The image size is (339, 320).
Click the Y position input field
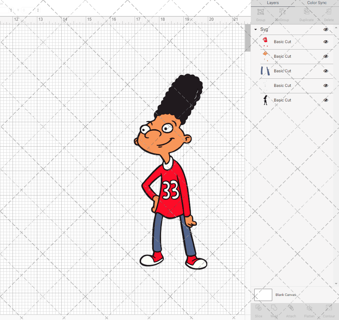28,10
